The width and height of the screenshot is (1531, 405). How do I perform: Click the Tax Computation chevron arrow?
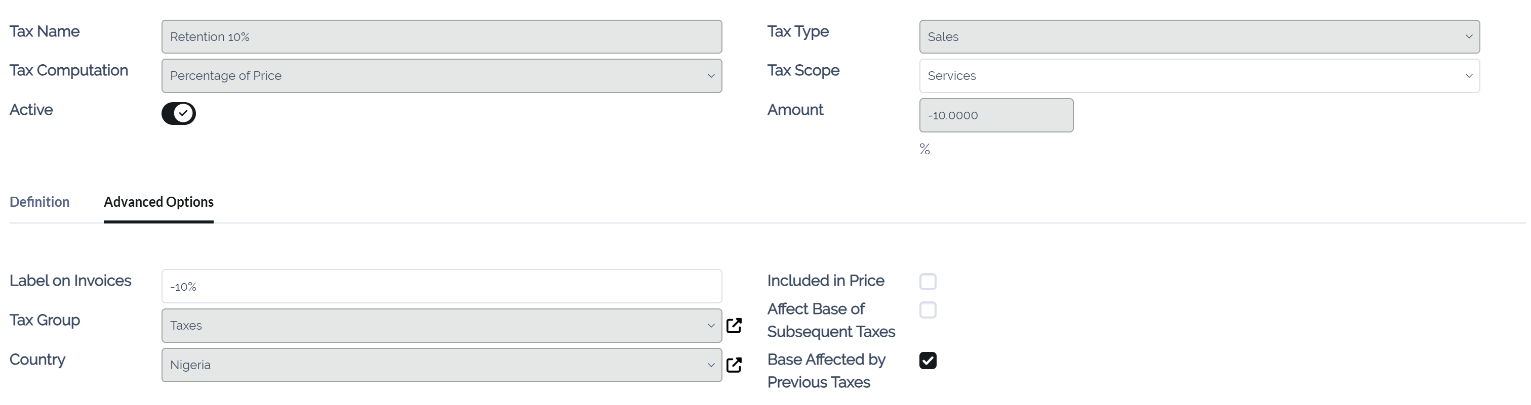[710, 76]
